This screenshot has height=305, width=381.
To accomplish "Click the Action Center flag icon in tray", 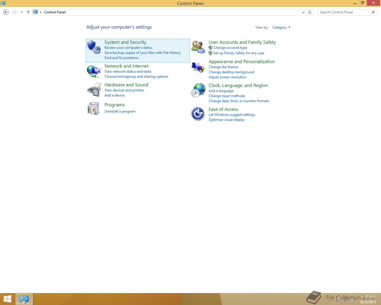I will point(339,299).
